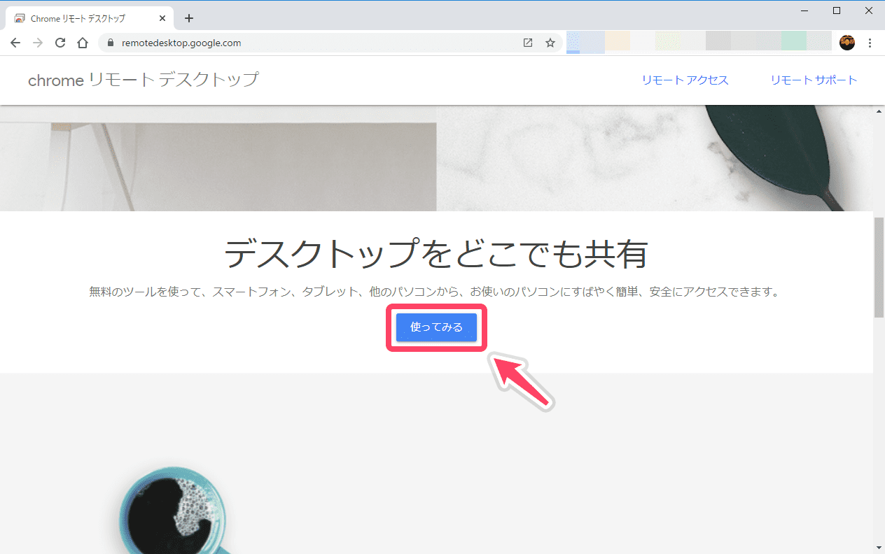This screenshot has height=554, width=885.
Task: Bookmark this page with star icon
Action: click(550, 43)
